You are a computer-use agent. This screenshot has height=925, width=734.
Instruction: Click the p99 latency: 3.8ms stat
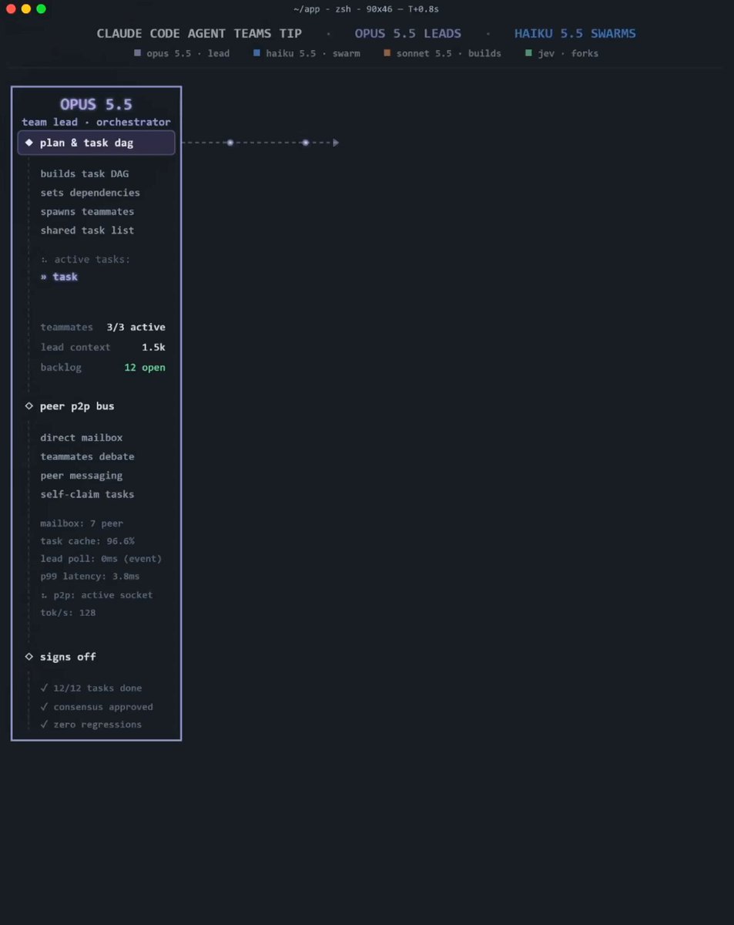tap(90, 577)
